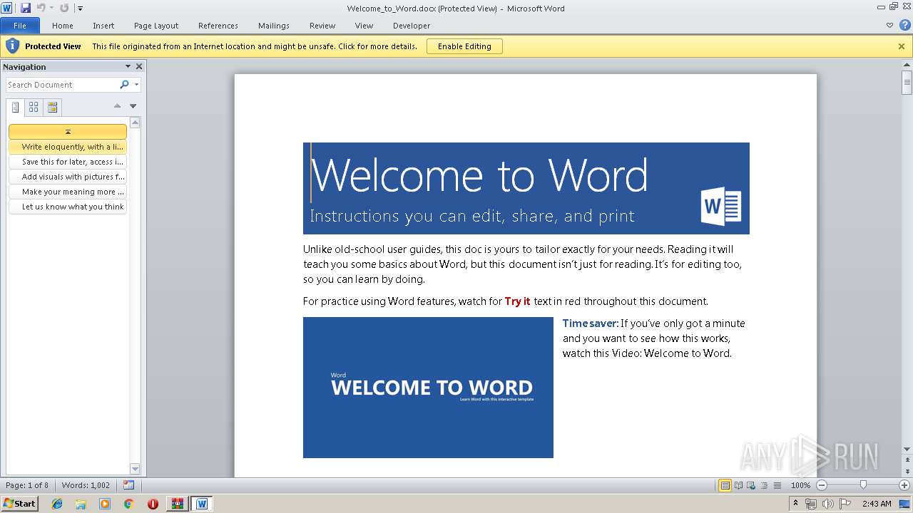Click Zoom Out minus button
Viewport: 913px width, 513px height.
point(821,485)
